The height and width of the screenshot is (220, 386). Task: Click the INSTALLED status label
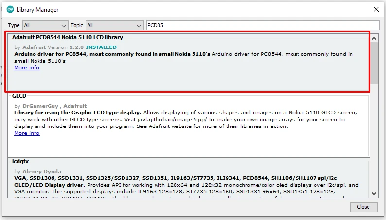(x=101, y=47)
